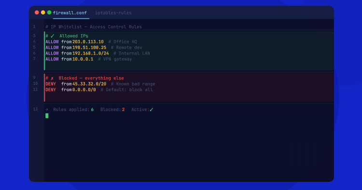Click the ALLOW keyword on the Office HQ line
Screen dimensions: 362x190
pyautogui.click(x=52, y=42)
